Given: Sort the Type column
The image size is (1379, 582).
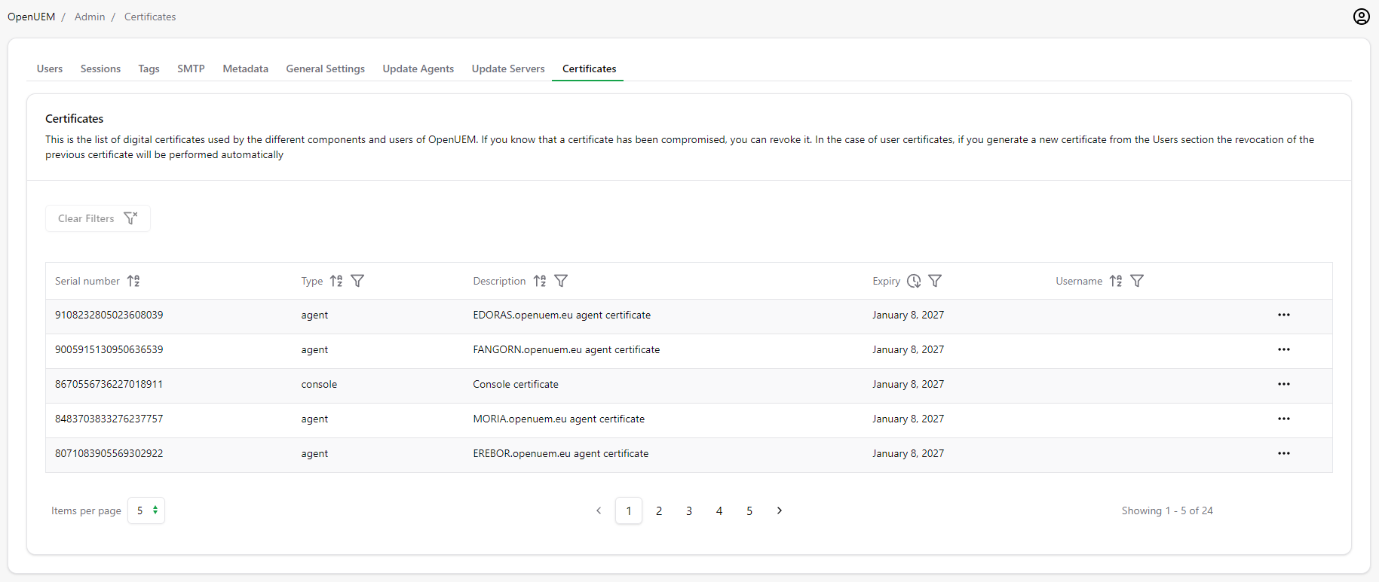Looking at the screenshot, I should (336, 281).
